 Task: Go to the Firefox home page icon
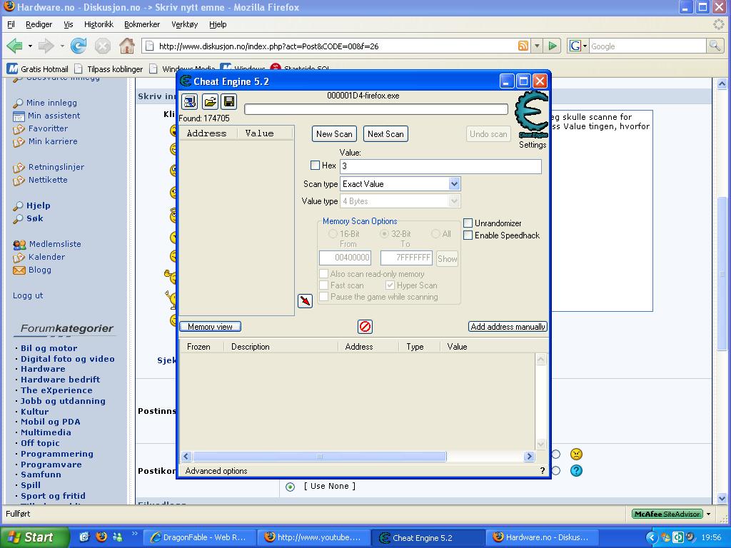click(x=126, y=46)
